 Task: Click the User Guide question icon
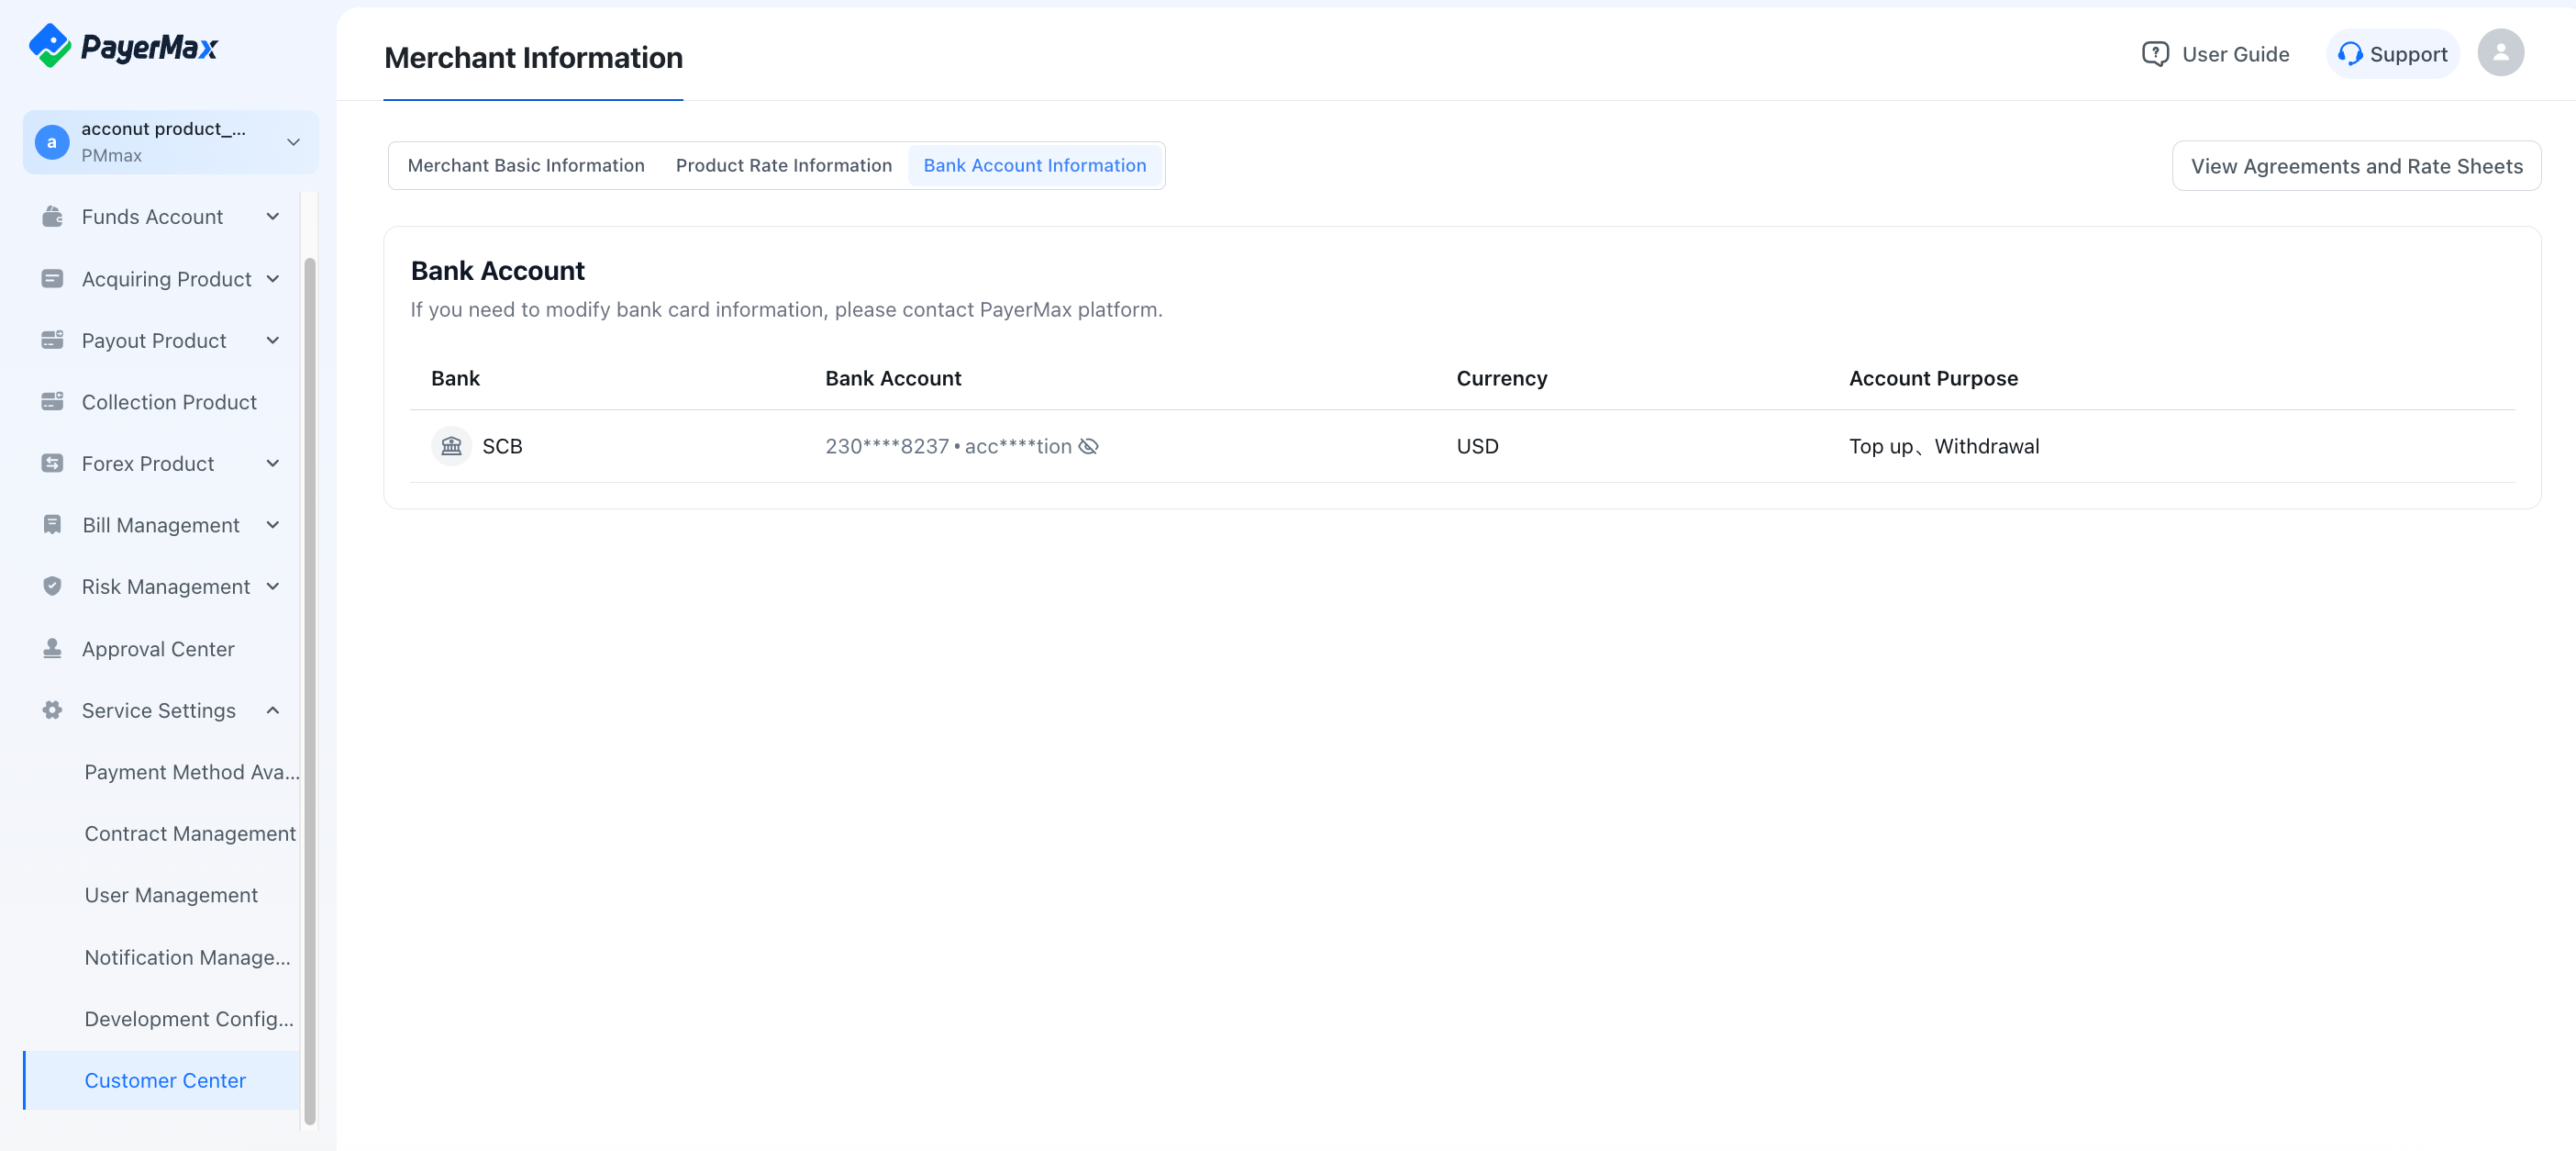[2155, 54]
